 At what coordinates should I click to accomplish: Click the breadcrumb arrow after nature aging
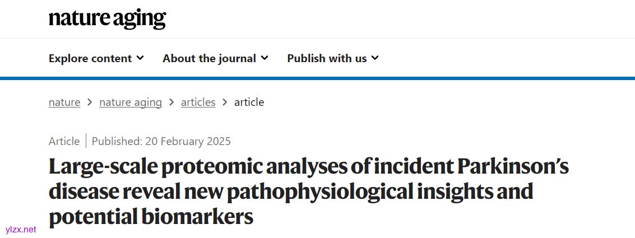click(x=172, y=102)
